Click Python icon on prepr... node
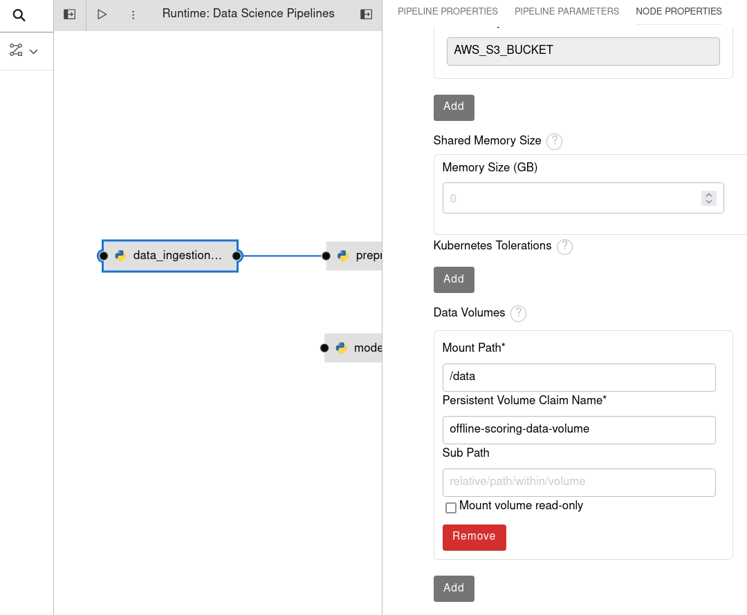The image size is (747, 615). [x=343, y=256]
